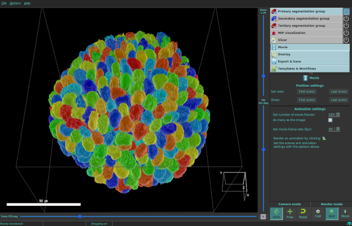Open the Tertiary segmentation group panel
Viewport: 352px width, 226px height.
(x=306, y=26)
